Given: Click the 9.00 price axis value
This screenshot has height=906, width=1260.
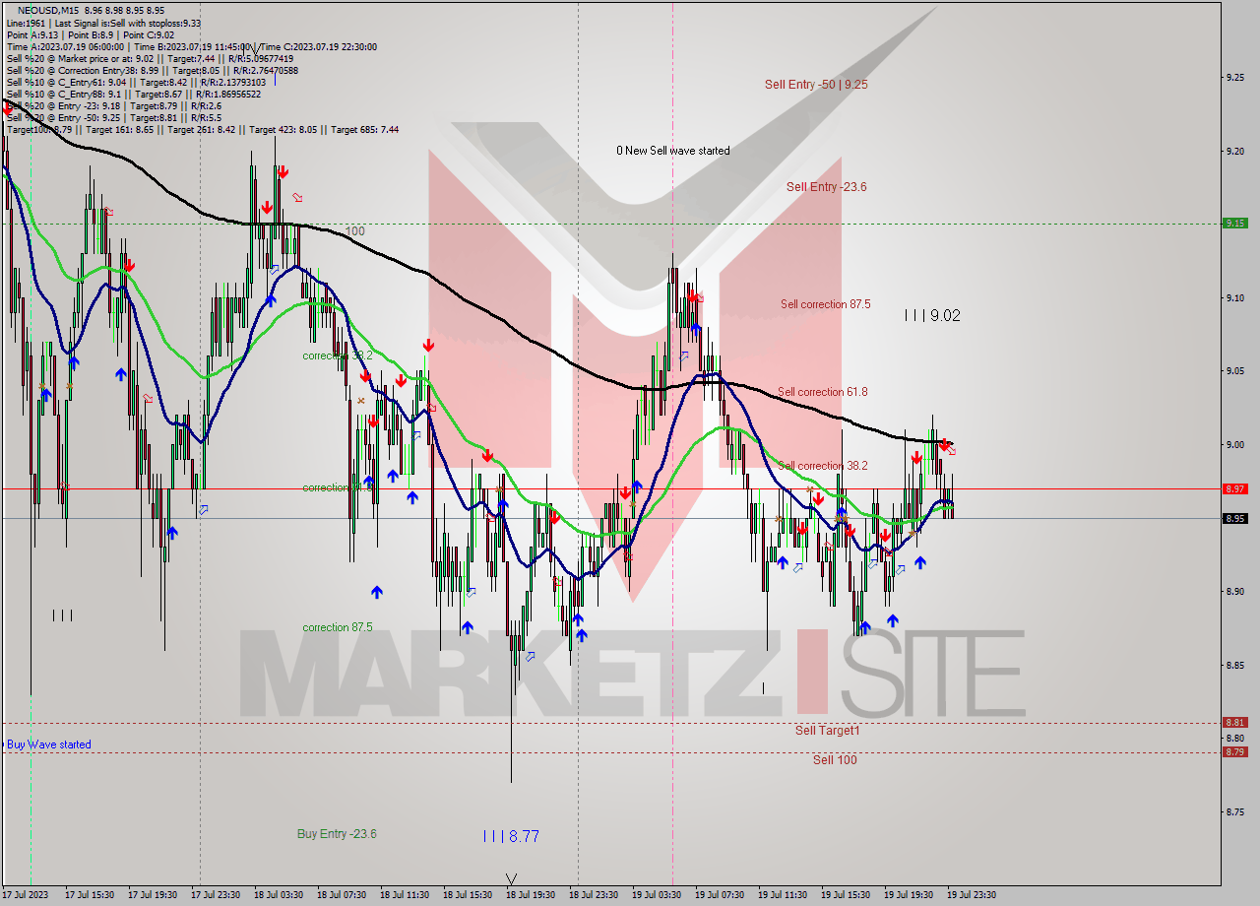Looking at the screenshot, I should (x=1237, y=444).
